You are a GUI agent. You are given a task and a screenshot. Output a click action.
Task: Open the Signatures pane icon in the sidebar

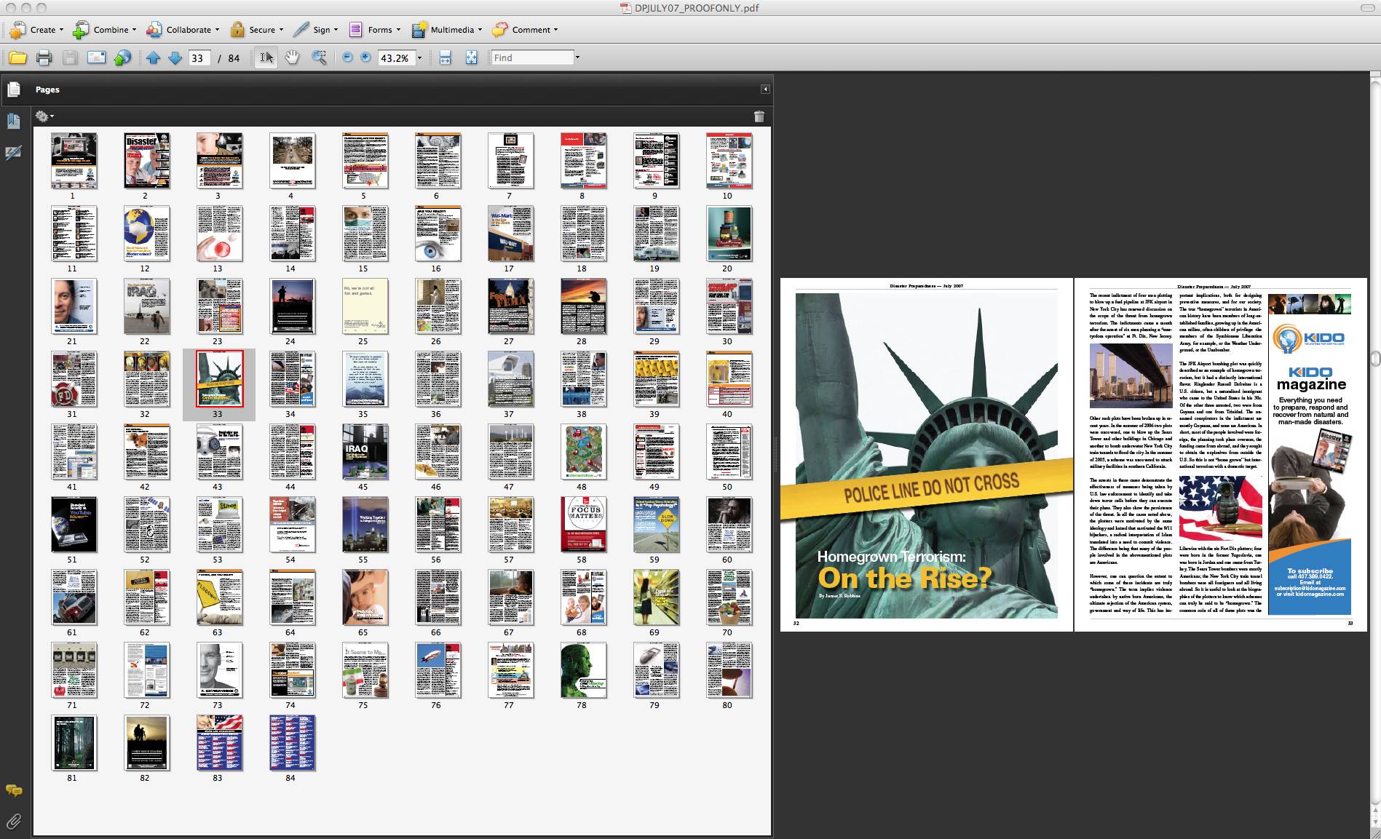tap(13, 153)
